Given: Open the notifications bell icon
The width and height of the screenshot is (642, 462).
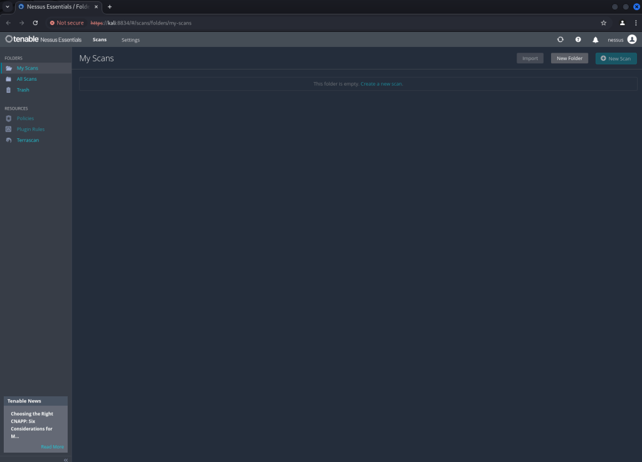Looking at the screenshot, I should coord(596,39).
